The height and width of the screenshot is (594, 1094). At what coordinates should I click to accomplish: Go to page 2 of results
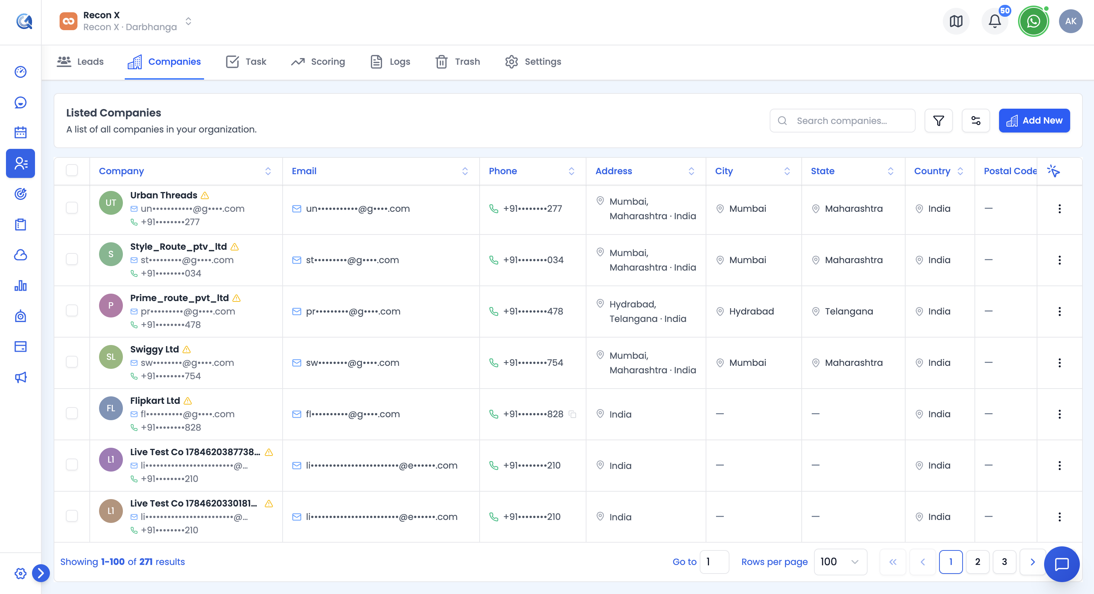(977, 562)
